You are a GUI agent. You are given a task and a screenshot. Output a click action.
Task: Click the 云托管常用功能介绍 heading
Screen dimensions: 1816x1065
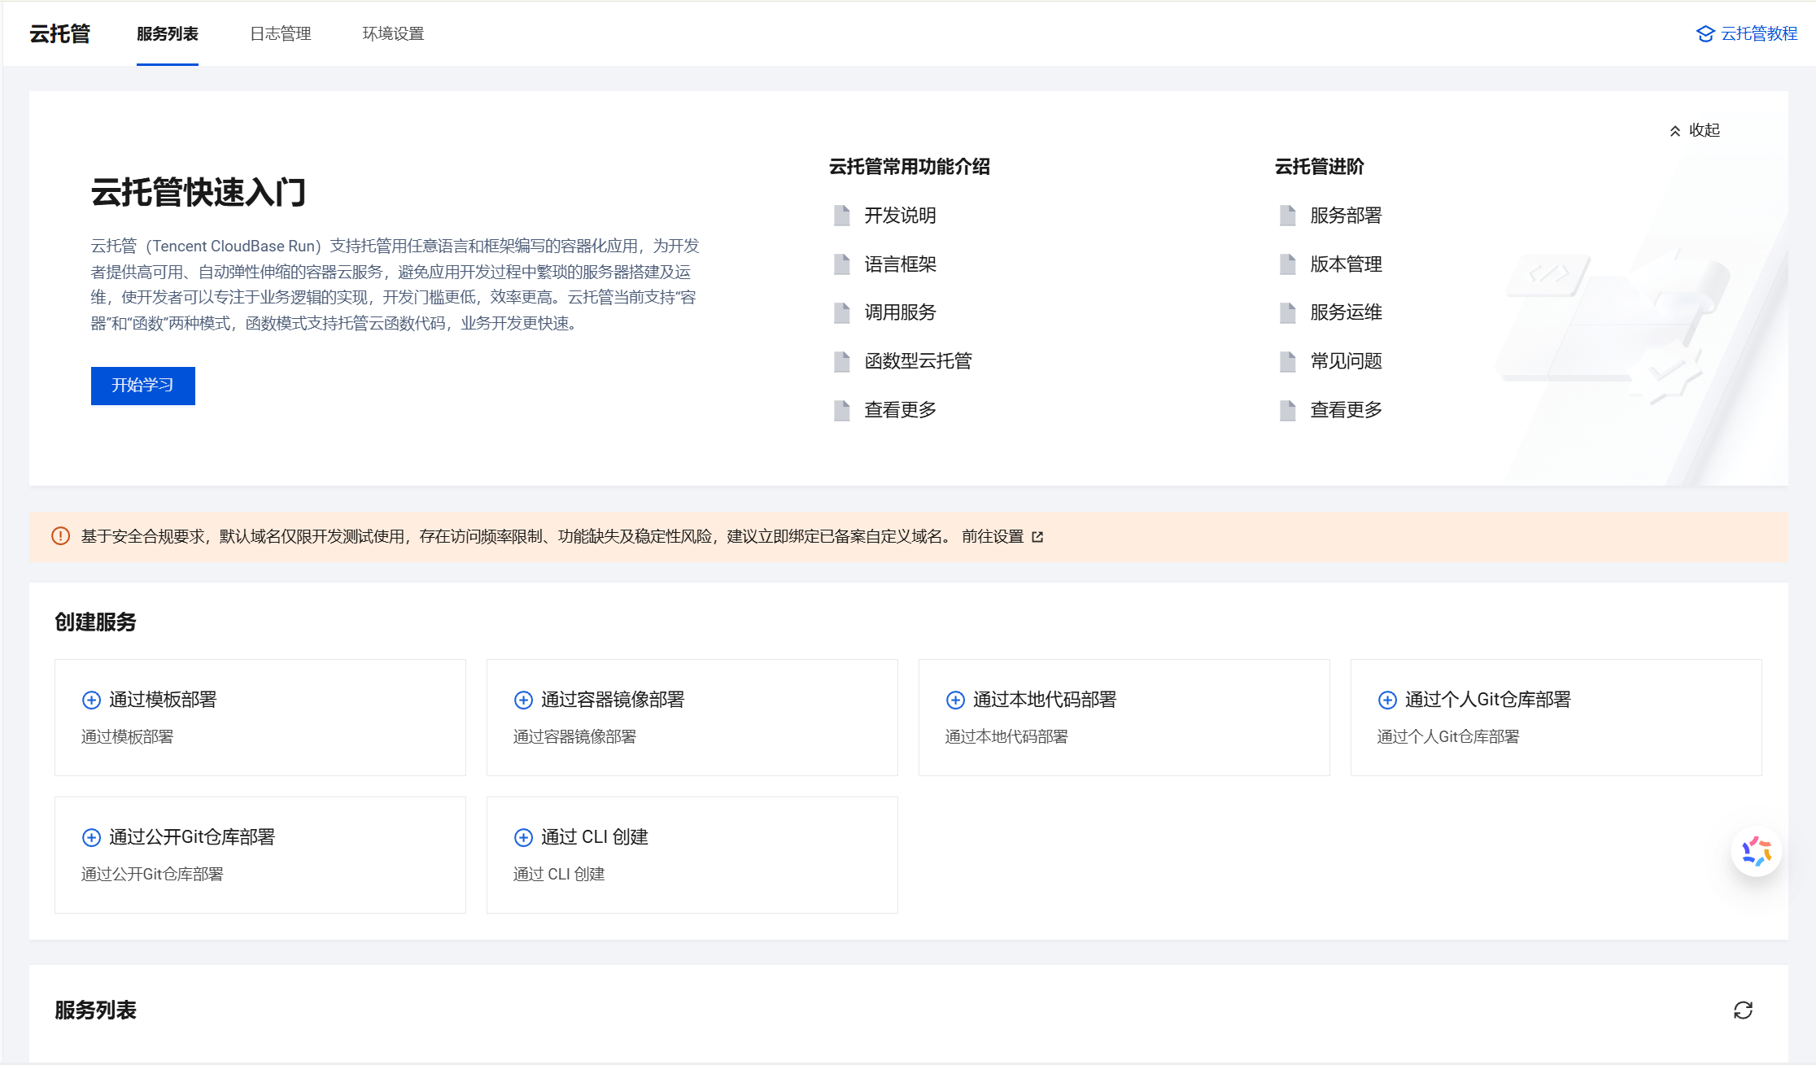(x=910, y=167)
